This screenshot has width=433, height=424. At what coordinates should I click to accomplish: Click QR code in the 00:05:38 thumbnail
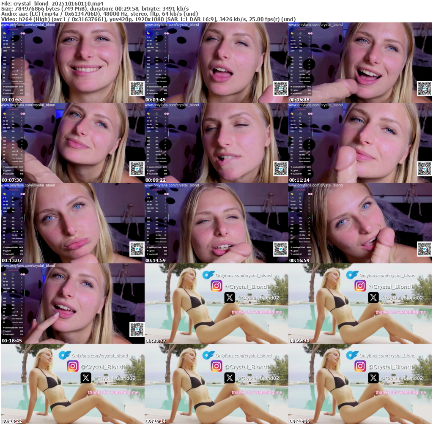tap(424, 89)
